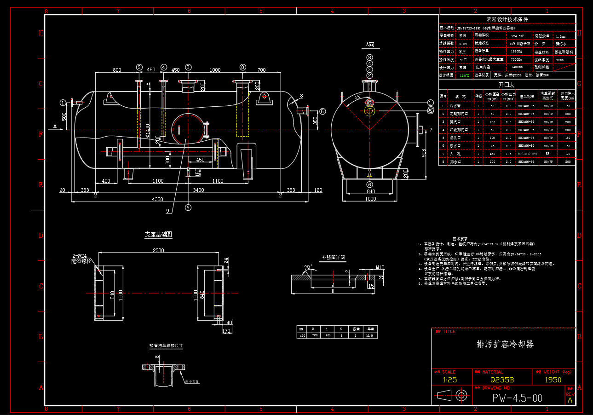Click the 50℃ operating temperature value
This screenshot has height=415, width=593.
coord(463,59)
